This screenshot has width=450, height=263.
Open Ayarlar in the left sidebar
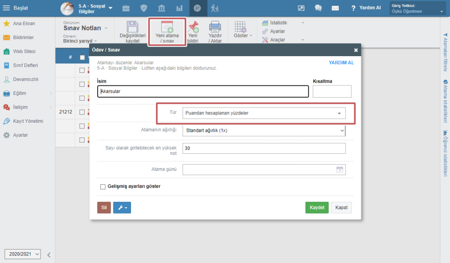click(x=20, y=135)
